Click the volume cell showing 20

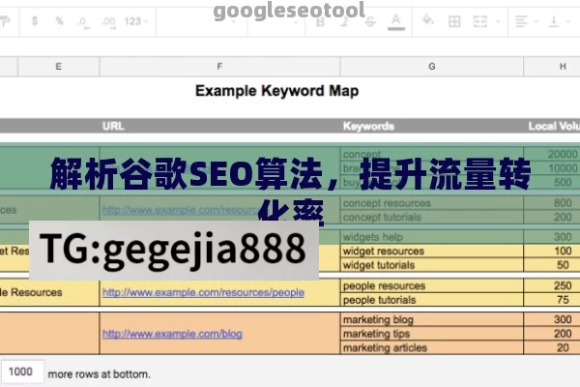[552, 347]
